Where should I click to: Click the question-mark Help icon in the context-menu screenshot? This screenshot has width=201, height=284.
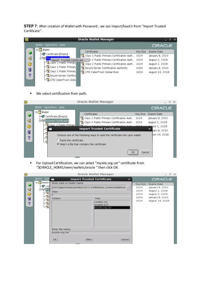tap(30, 75)
